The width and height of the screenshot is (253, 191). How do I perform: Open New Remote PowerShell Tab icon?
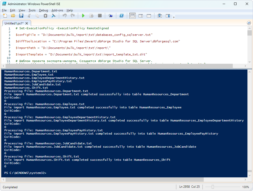110,16
